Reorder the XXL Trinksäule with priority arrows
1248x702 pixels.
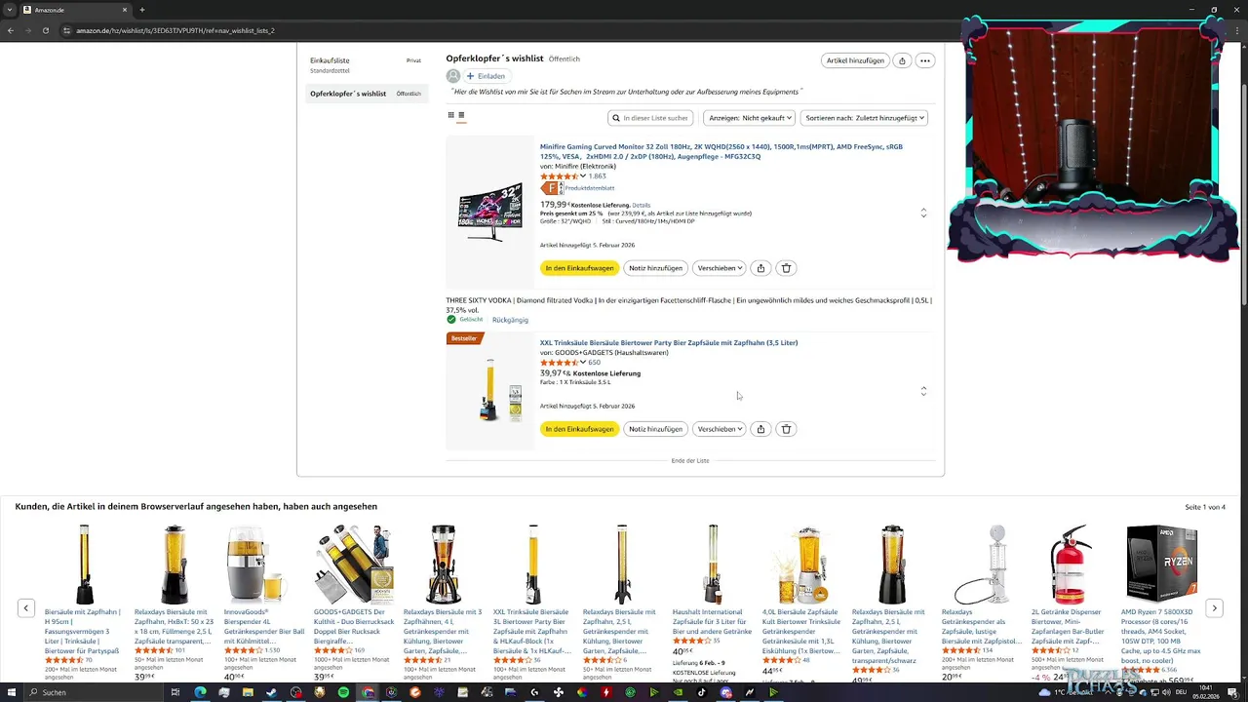pos(923,391)
